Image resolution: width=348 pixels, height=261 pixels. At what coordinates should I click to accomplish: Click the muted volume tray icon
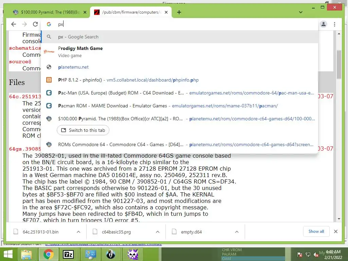click(x=316, y=255)
